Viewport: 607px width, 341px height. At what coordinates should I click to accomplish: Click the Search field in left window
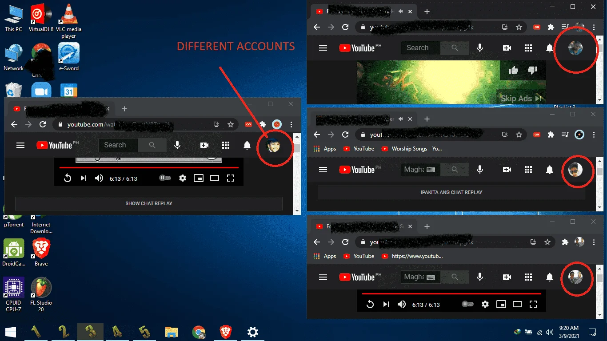pyautogui.click(x=119, y=145)
